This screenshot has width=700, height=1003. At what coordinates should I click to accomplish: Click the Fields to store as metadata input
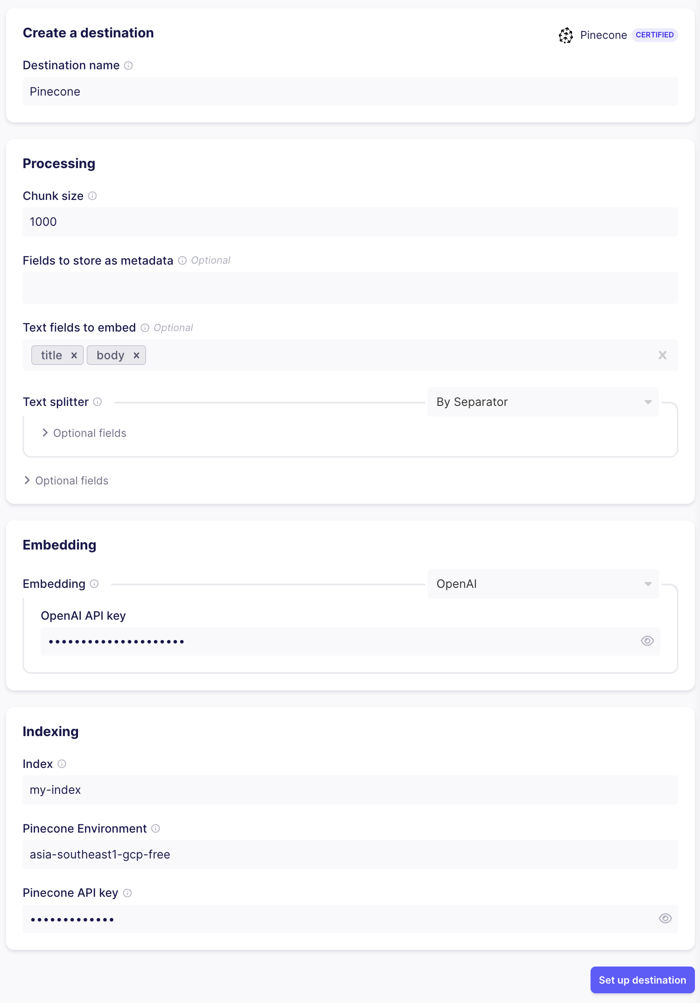click(x=350, y=288)
